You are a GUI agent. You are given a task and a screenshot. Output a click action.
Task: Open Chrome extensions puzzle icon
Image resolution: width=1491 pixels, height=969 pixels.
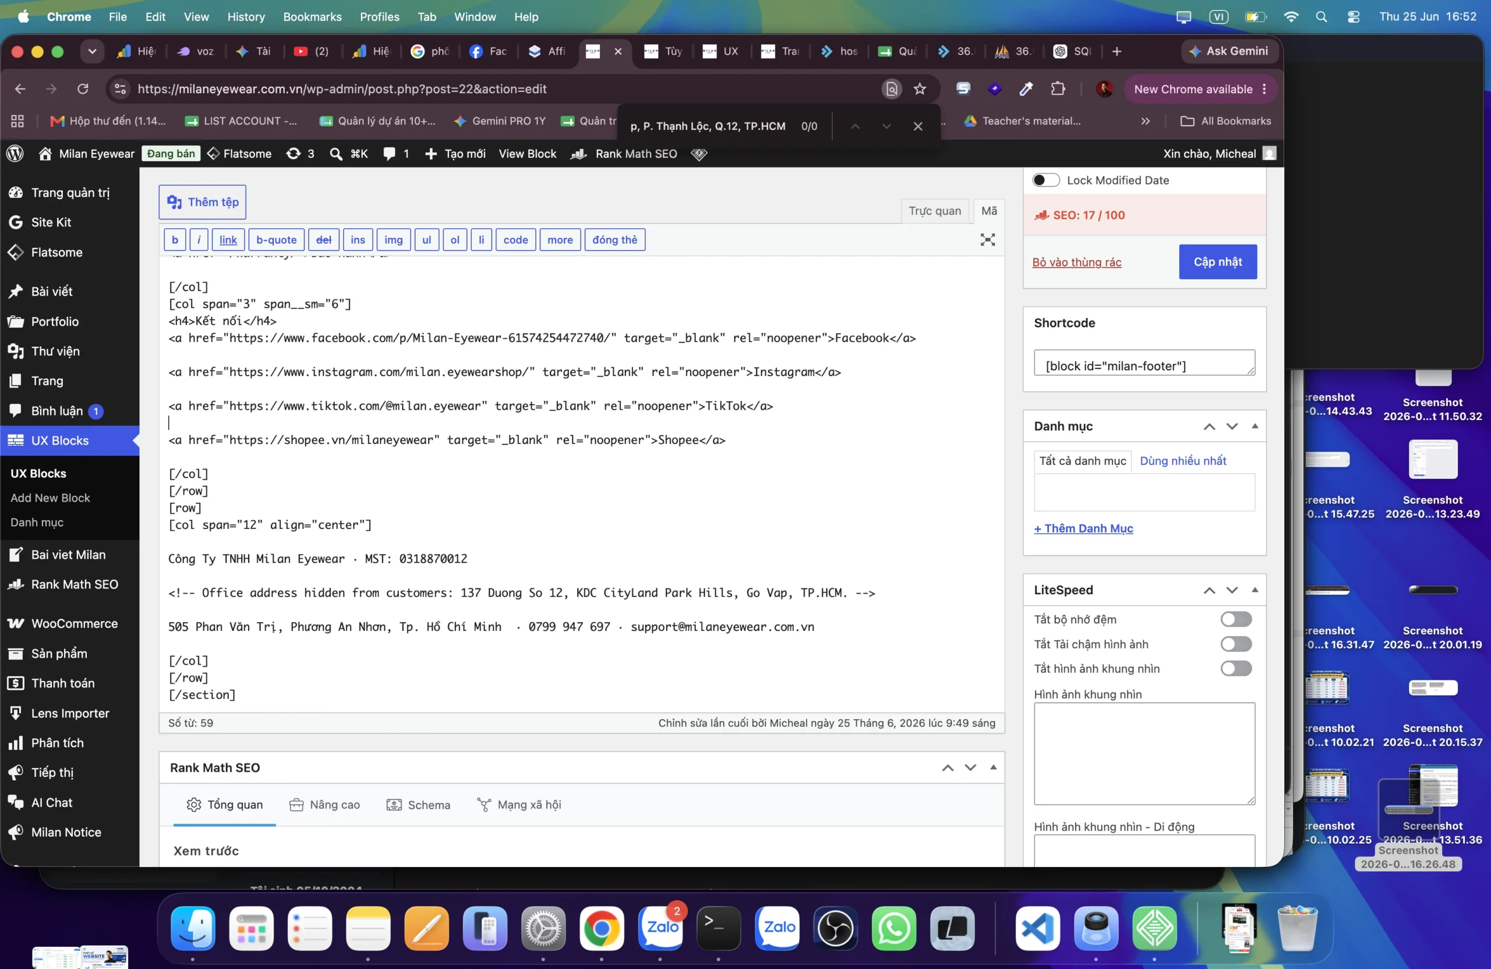click(1058, 89)
